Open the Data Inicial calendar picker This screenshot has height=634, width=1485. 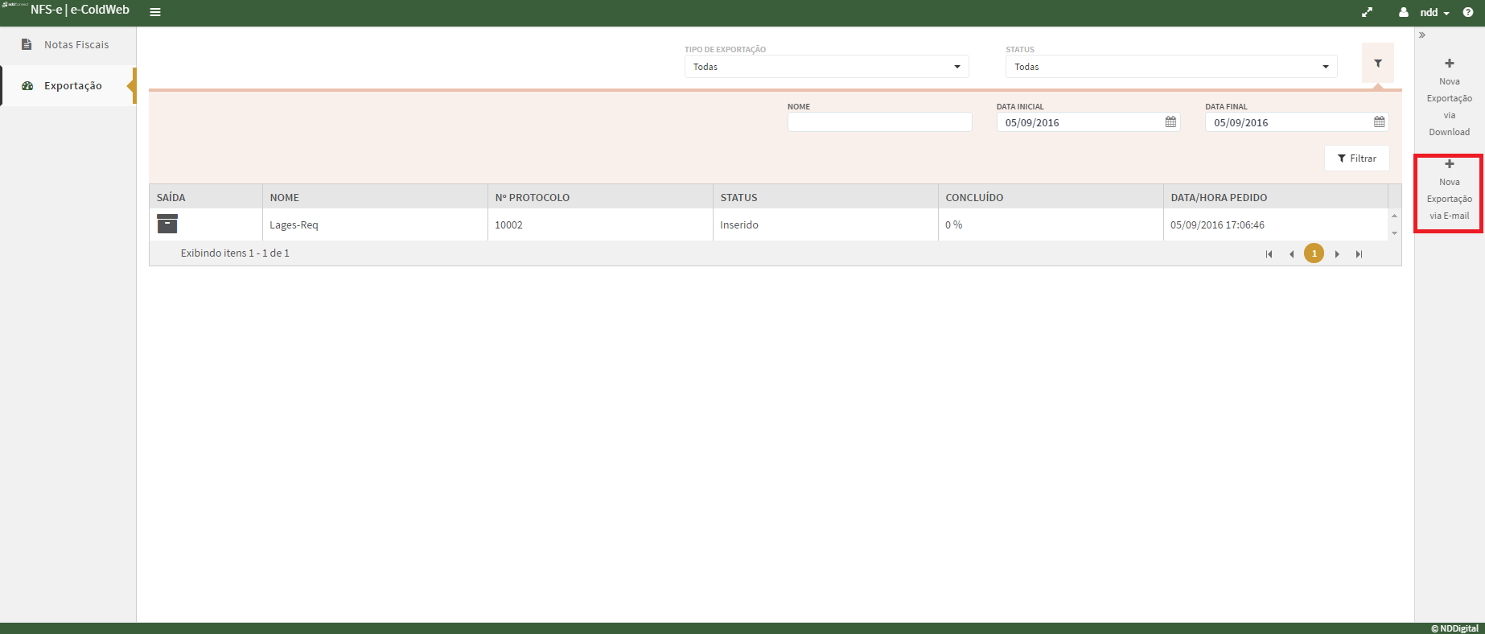coord(1170,122)
